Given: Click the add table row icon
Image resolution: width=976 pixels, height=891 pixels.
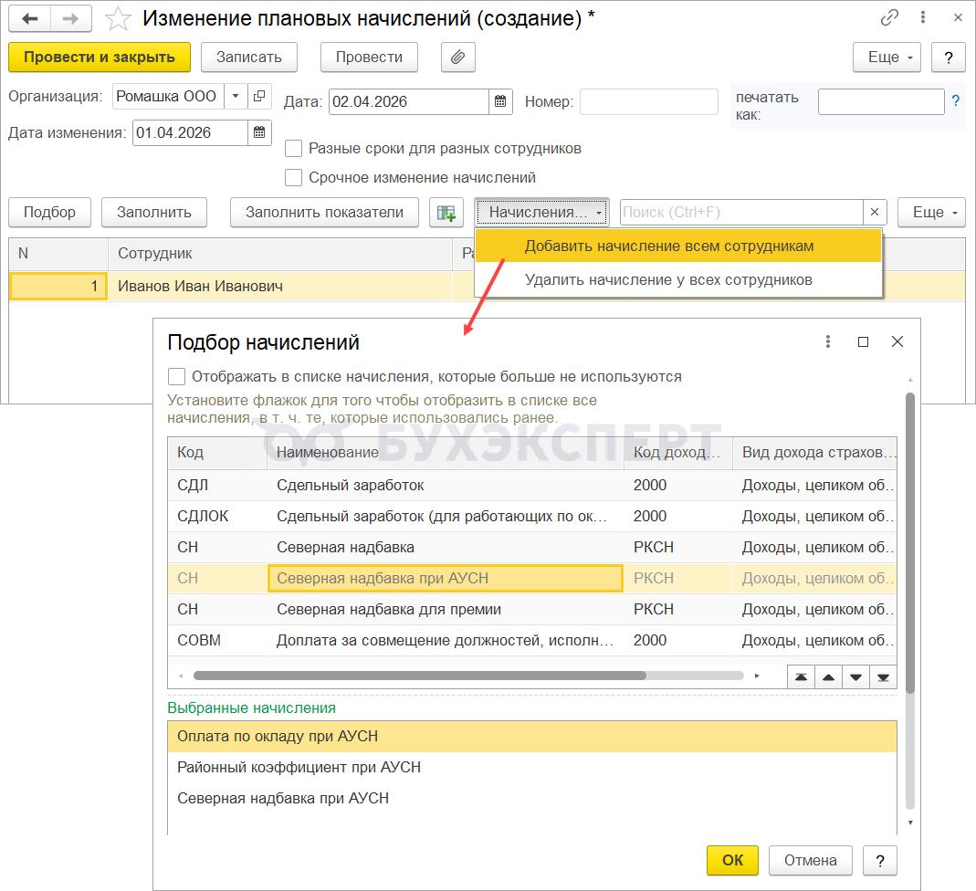Looking at the screenshot, I should coord(446,213).
